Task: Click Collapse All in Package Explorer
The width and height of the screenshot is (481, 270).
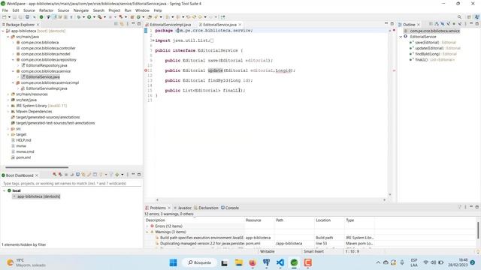Action: point(116,24)
